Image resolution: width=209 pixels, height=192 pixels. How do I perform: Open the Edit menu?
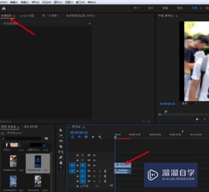(x=14, y=2)
